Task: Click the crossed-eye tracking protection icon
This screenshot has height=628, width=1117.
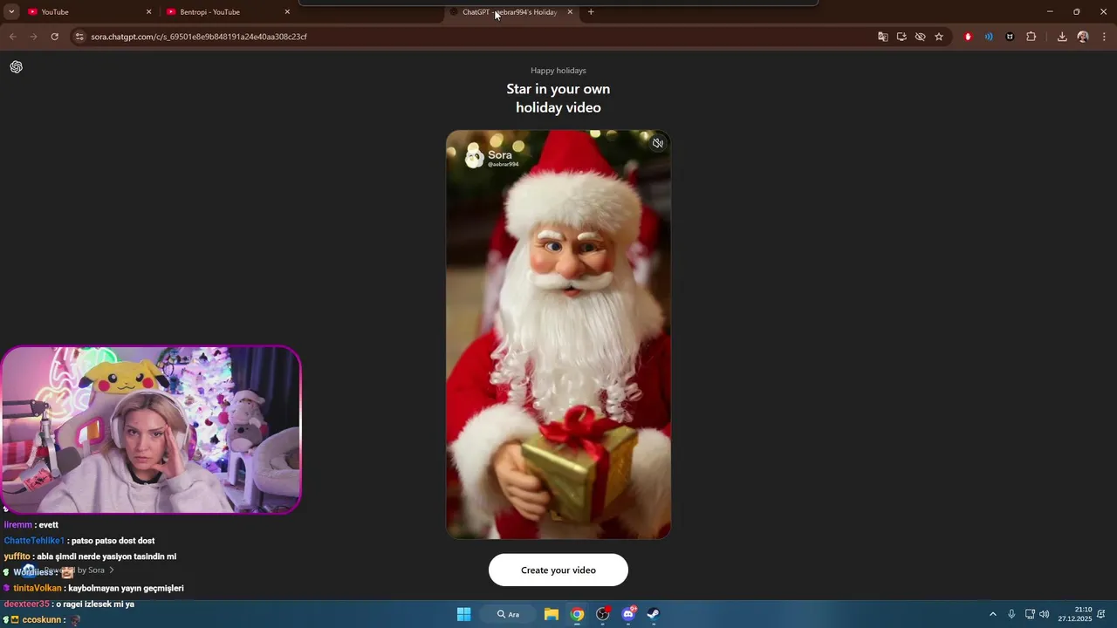Action: click(x=920, y=37)
